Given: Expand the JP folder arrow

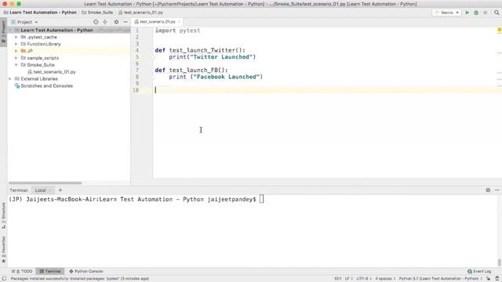Looking at the screenshot, I should [16, 51].
